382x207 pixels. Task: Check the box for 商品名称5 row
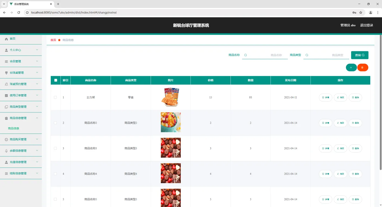tap(55, 199)
